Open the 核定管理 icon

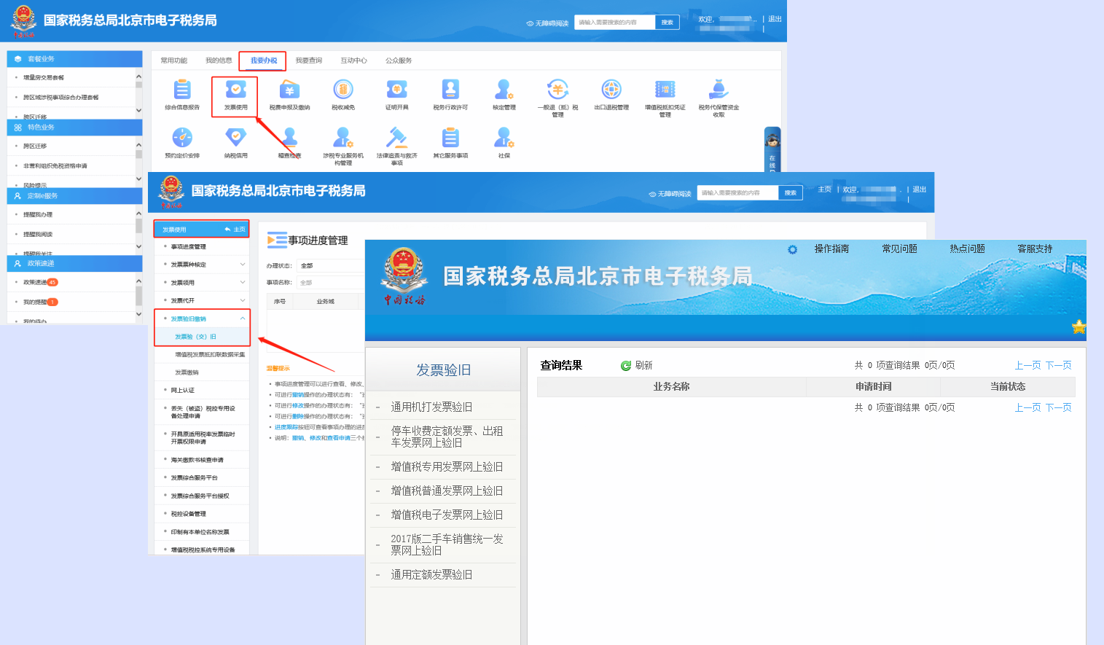click(x=504, y=90)
